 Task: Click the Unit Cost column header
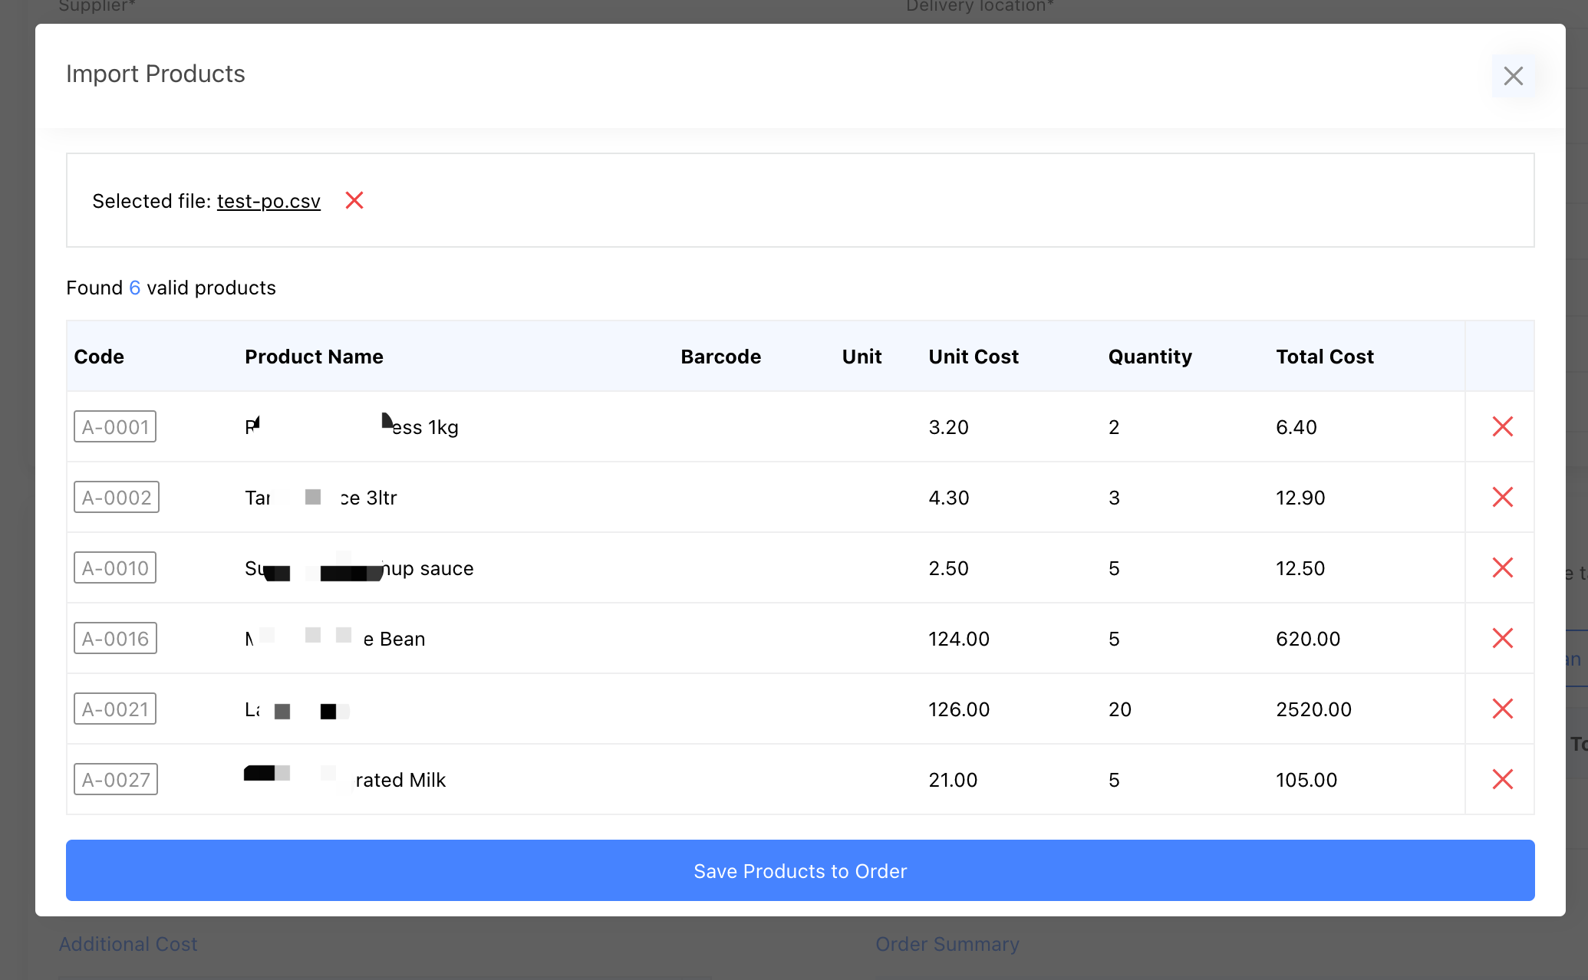[973, 357]
